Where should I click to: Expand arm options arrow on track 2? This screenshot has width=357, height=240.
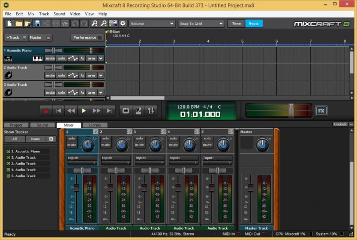tap(101, 75)
